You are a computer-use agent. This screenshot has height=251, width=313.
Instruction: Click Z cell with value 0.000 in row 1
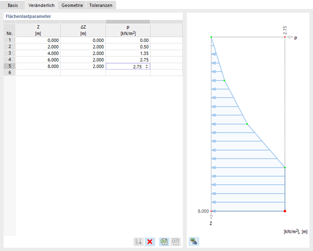point(38,40)
